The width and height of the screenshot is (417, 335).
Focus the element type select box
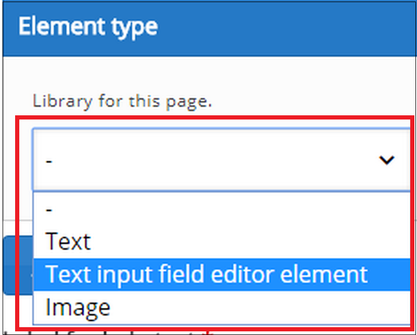point(222,160)
